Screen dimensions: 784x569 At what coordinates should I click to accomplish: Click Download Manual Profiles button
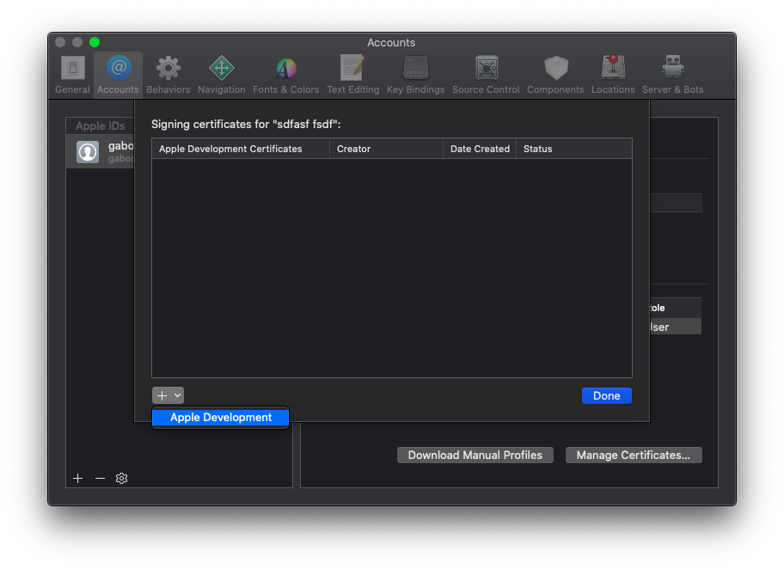click(x=475, y=455)
